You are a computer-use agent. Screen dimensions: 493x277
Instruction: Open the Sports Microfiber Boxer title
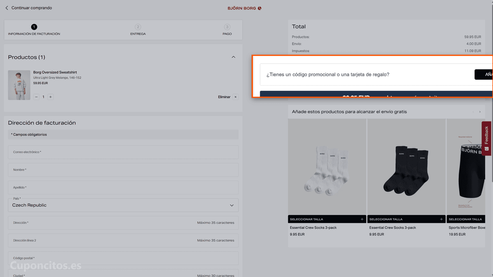pos(467,227)
